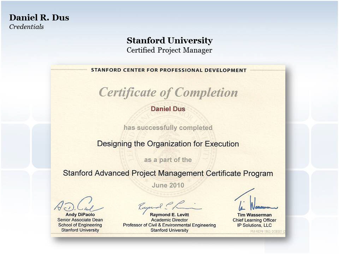
Task: Click the "as a part of the" line
Action: (168, 160)
